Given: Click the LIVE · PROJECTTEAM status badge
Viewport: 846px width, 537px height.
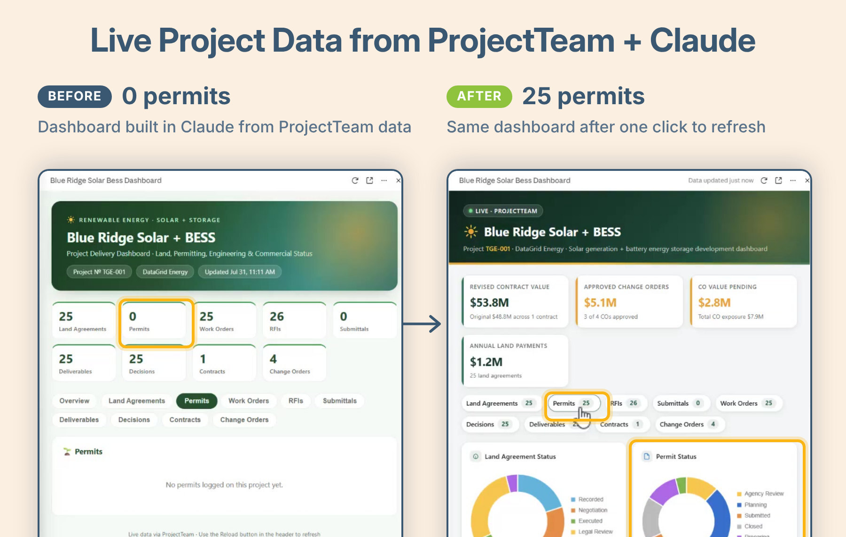Looking at the screenshot, I should (x=503, y=211).
